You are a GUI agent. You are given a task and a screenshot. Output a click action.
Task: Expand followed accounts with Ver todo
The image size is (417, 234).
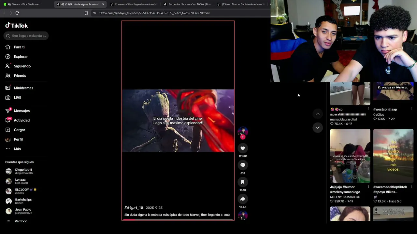21,221
